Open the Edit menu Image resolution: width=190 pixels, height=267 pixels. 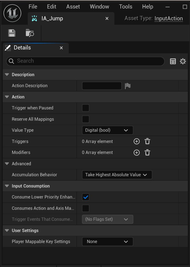point(52,7)
